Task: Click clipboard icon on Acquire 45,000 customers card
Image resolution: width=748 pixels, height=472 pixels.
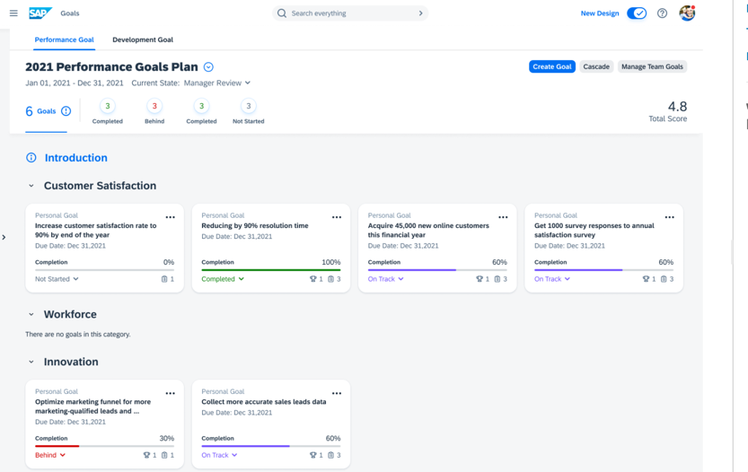Action: 497,279
